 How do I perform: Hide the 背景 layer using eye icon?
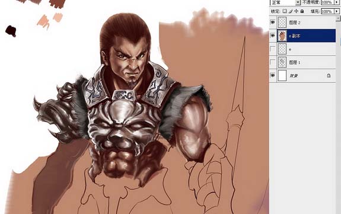coord(272,75)
